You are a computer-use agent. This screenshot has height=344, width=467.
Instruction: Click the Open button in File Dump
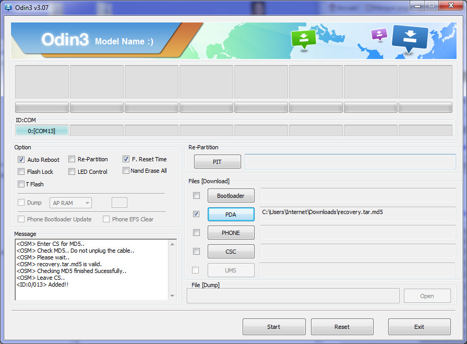click(x=427, y=296)
